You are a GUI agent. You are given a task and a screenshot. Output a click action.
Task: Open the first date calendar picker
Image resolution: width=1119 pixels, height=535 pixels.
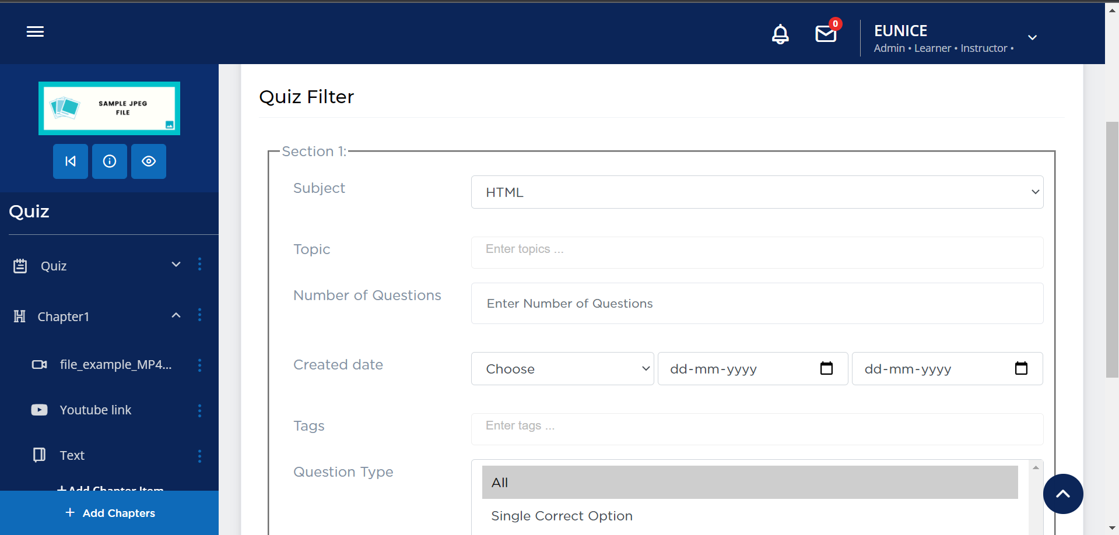coord(826,368)
